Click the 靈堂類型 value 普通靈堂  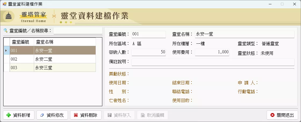click(270, 44)
